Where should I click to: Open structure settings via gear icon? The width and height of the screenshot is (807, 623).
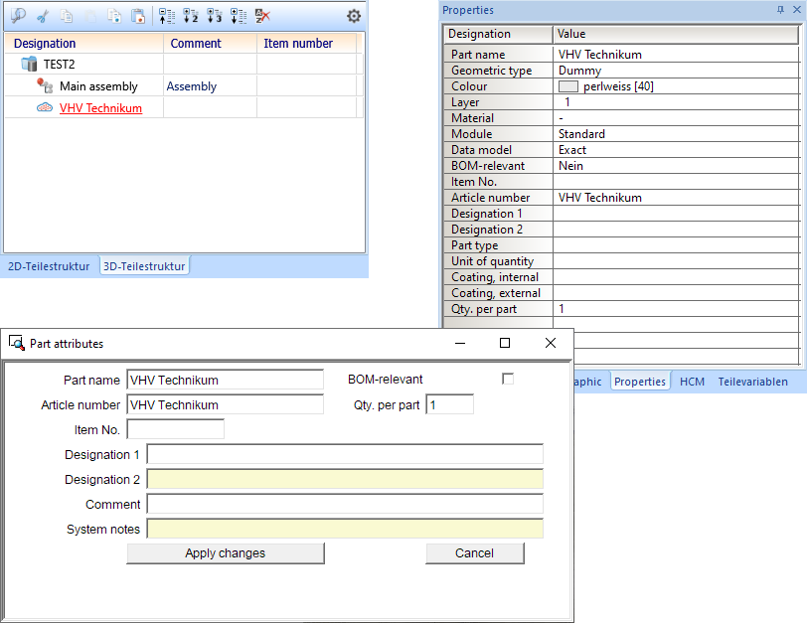(x=354, y=16)
